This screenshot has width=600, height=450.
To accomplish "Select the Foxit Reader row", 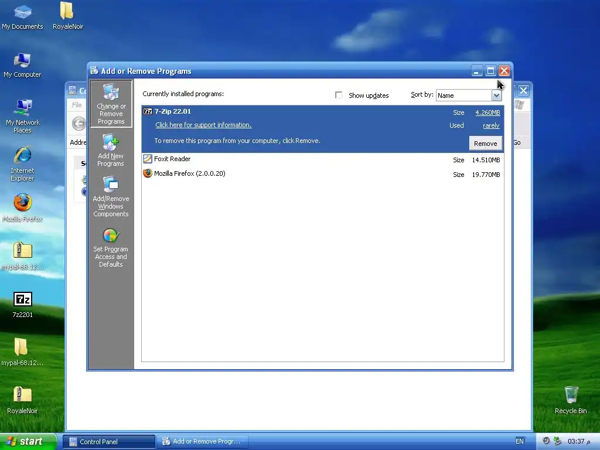I will pos(323,159).
